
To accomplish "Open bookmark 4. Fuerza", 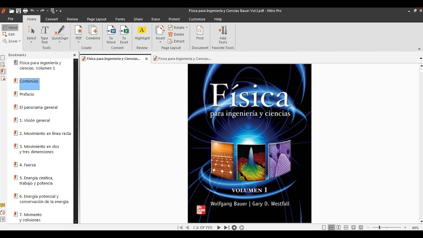I will point(27,165).
